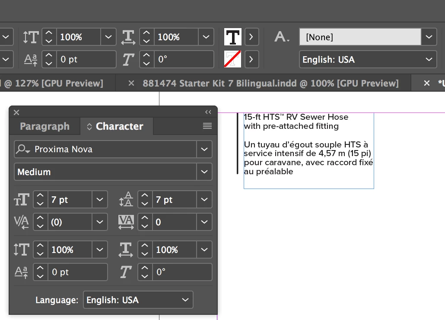Screen dimensions: 445x320
Task: Select the text fill color swatch
Action: tap(233, 37)
